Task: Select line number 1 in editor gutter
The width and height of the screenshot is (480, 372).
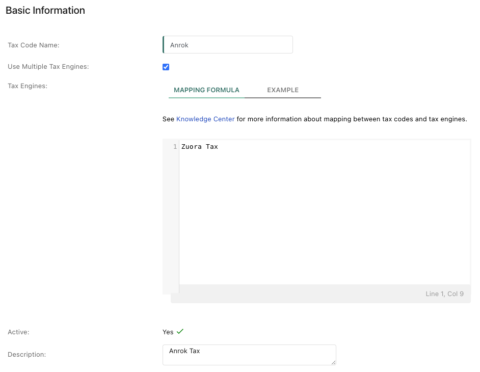Action: [175, 147]
